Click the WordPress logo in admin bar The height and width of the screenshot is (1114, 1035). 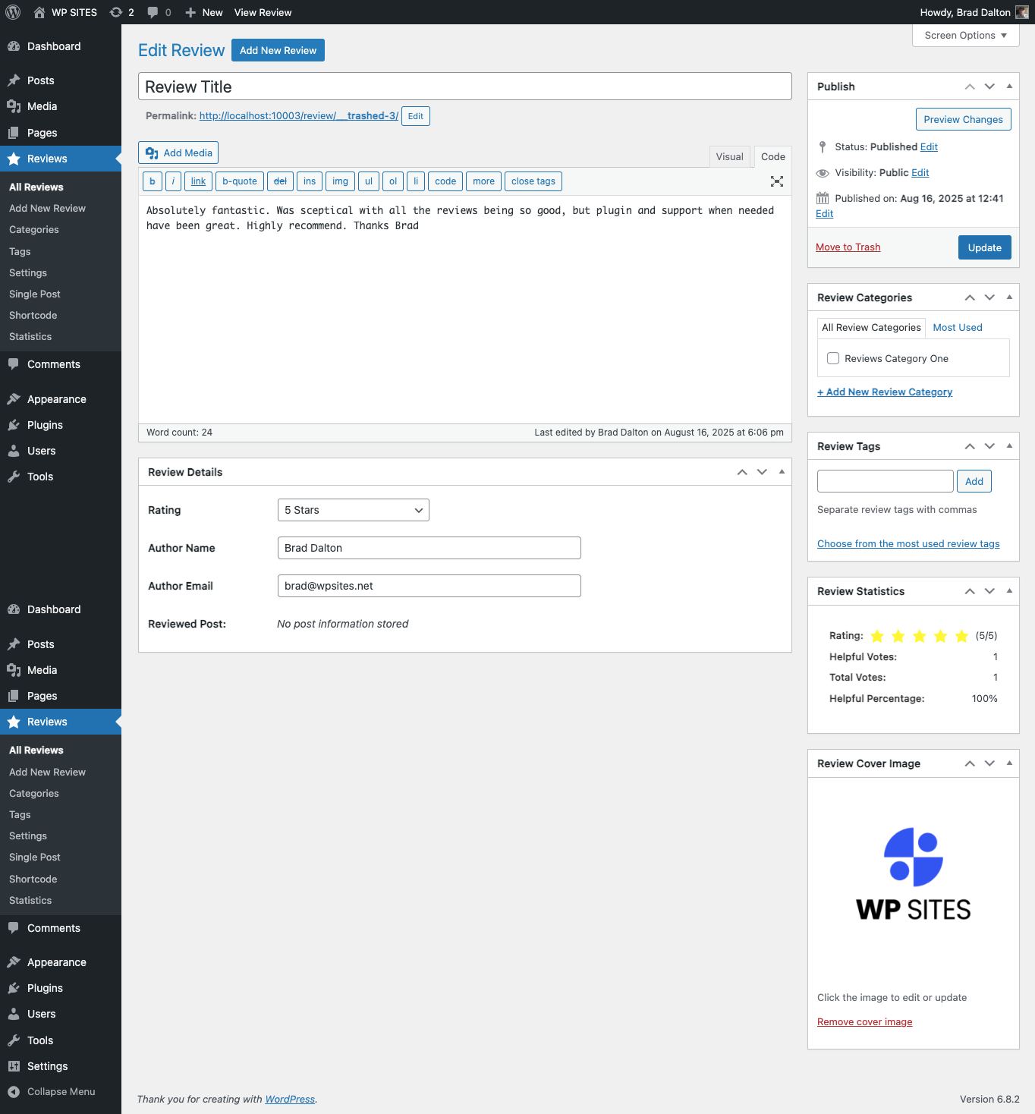point(13,12)
